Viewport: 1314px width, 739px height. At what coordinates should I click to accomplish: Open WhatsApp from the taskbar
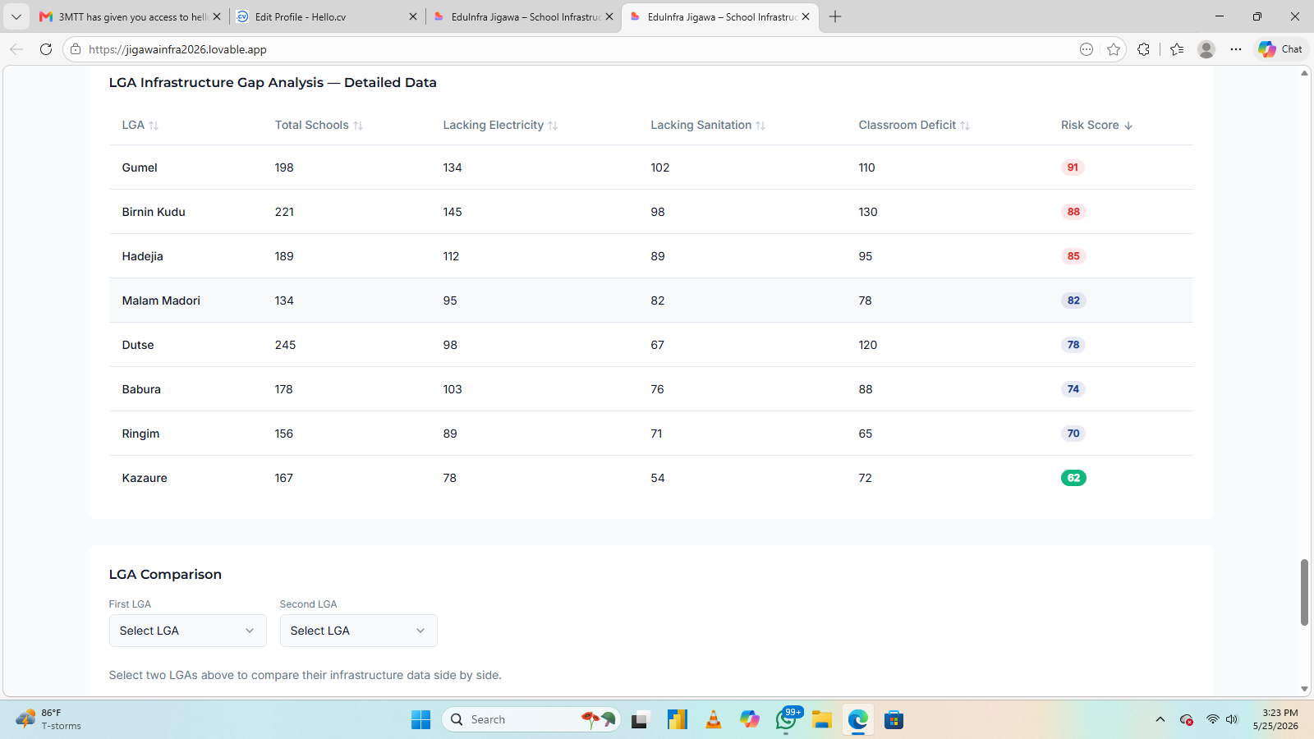click(787, 720)
